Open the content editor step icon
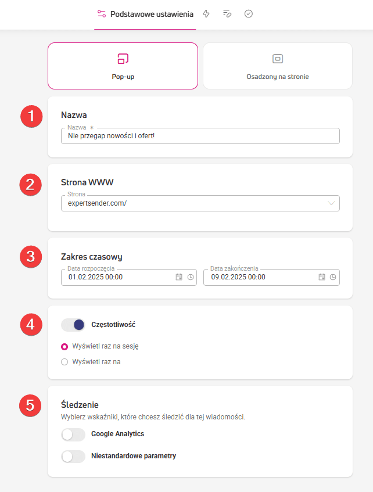The image size is (373, 492). coord(227,14)
